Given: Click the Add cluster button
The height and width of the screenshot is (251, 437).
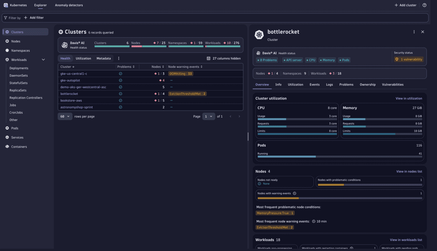Looking at the screenshot, I should click(405, 5).
